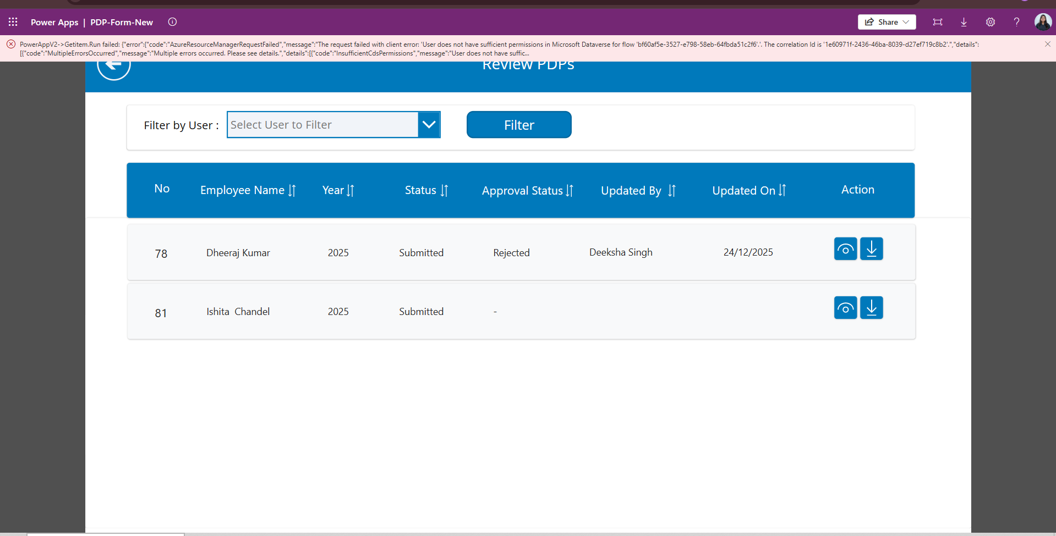Image resolution: width=1056 pixels, height=536 pixels.
Task: Sort the table by Updated On
Action: [x=782, y=191]
